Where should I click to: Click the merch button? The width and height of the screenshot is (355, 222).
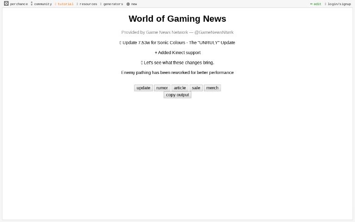(x=212, y=88)
